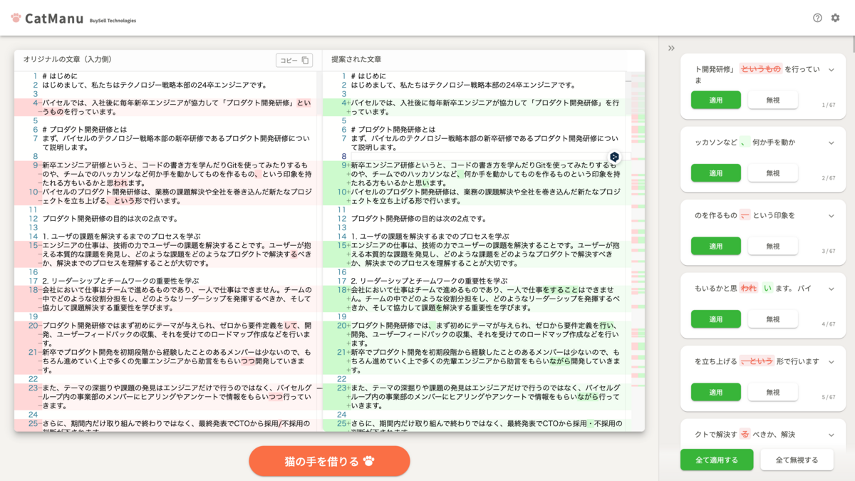Click line 17 リーダーシップとチームワーク in original pane

120,281
